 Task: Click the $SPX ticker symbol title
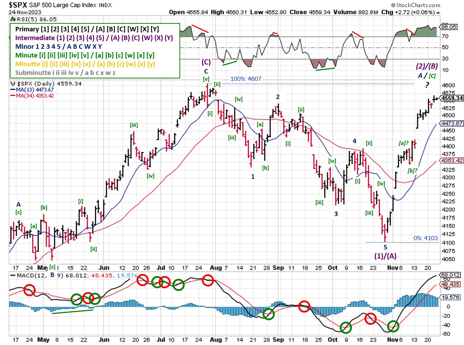18,5
